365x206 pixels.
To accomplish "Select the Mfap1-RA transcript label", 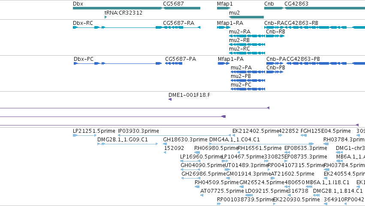I will 230,23.
